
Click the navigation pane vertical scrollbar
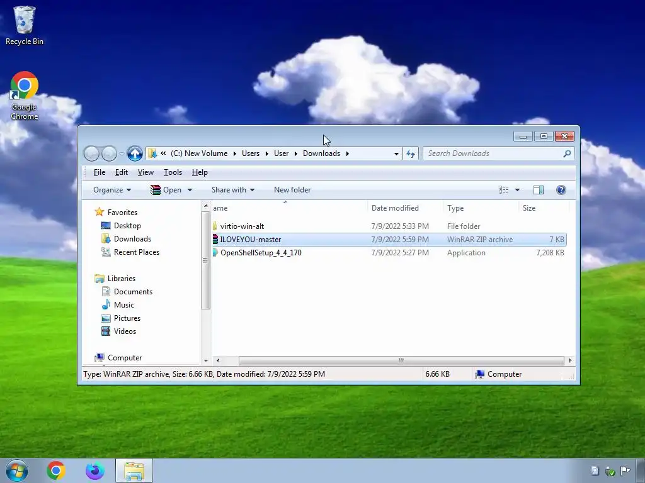point(205,260)
